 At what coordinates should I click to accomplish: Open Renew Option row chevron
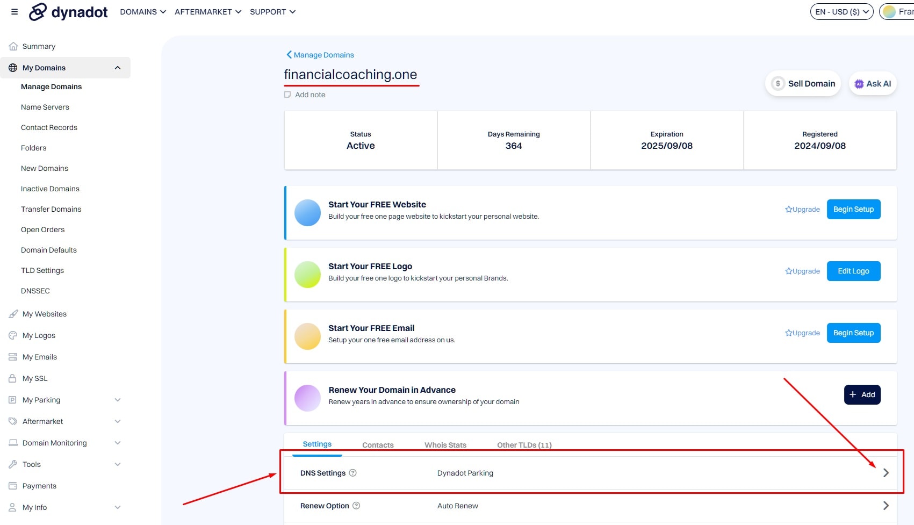pos(886,506)
